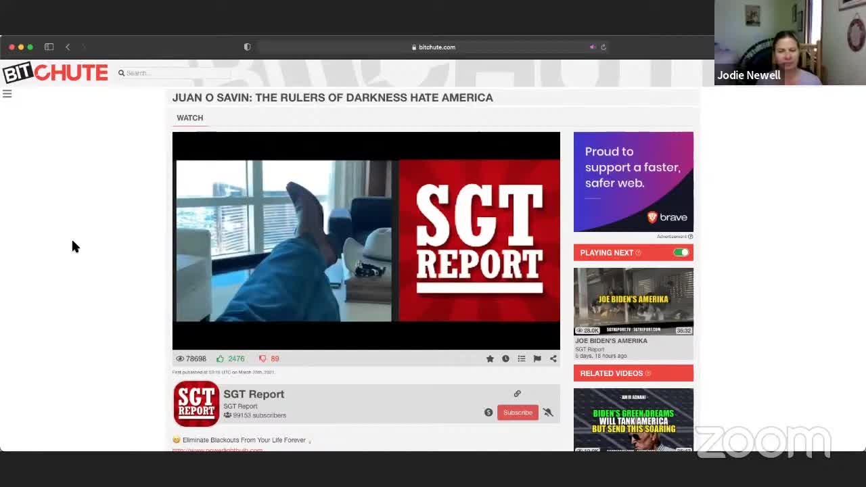Reload the page with the refresh icon

(x=603, y=47)
